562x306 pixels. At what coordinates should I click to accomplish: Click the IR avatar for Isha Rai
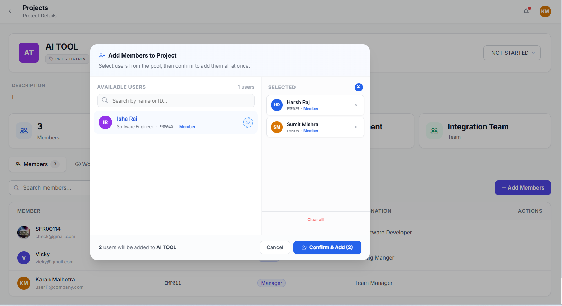click(105, 122)
